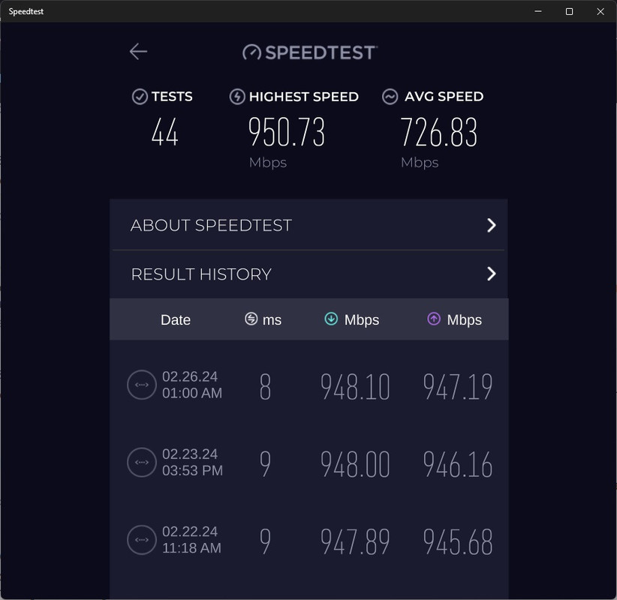
Task: Click connection icon for 02.26.24 result
Action: 142,385
